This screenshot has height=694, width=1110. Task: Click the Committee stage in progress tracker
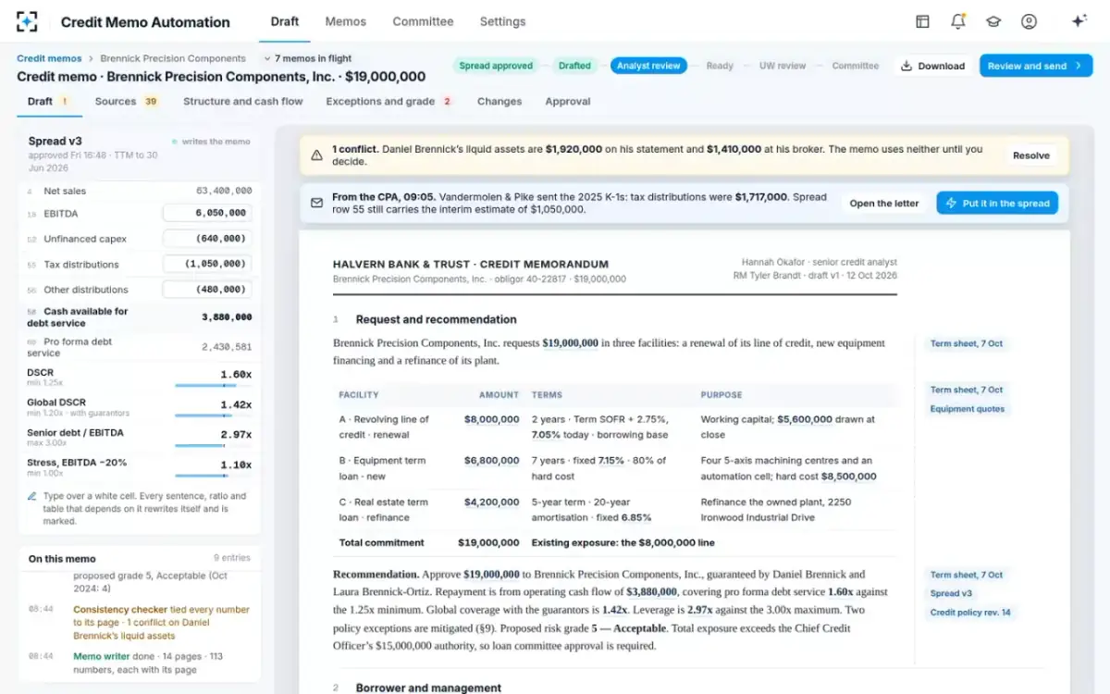click(855, 66)
